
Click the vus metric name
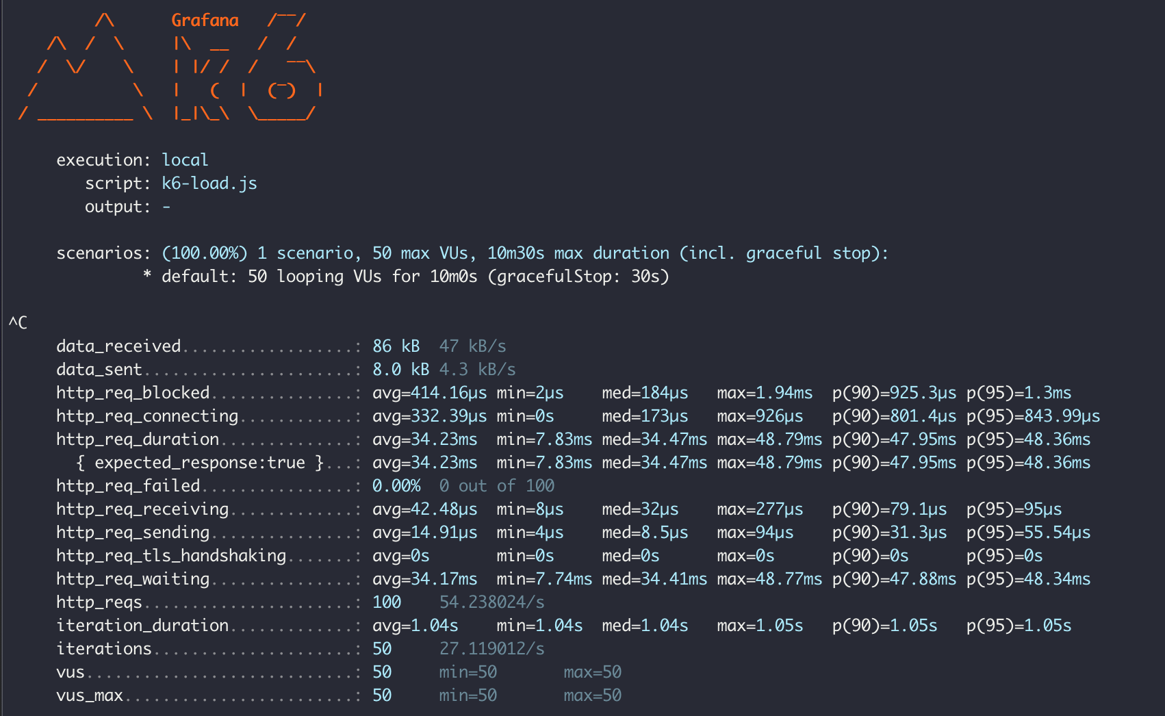tap(71, 672)
